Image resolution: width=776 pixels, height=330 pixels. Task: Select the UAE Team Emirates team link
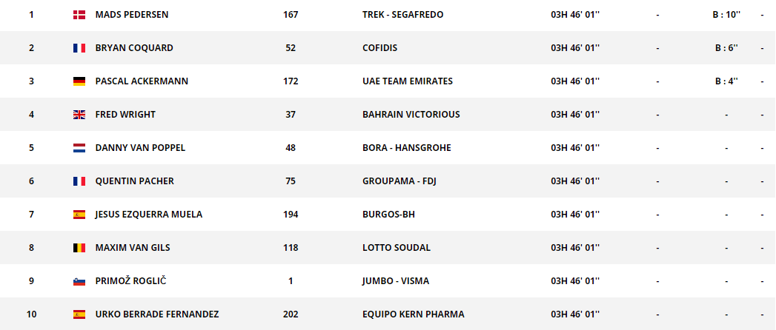pyautogui.click(x=407, y=81)
